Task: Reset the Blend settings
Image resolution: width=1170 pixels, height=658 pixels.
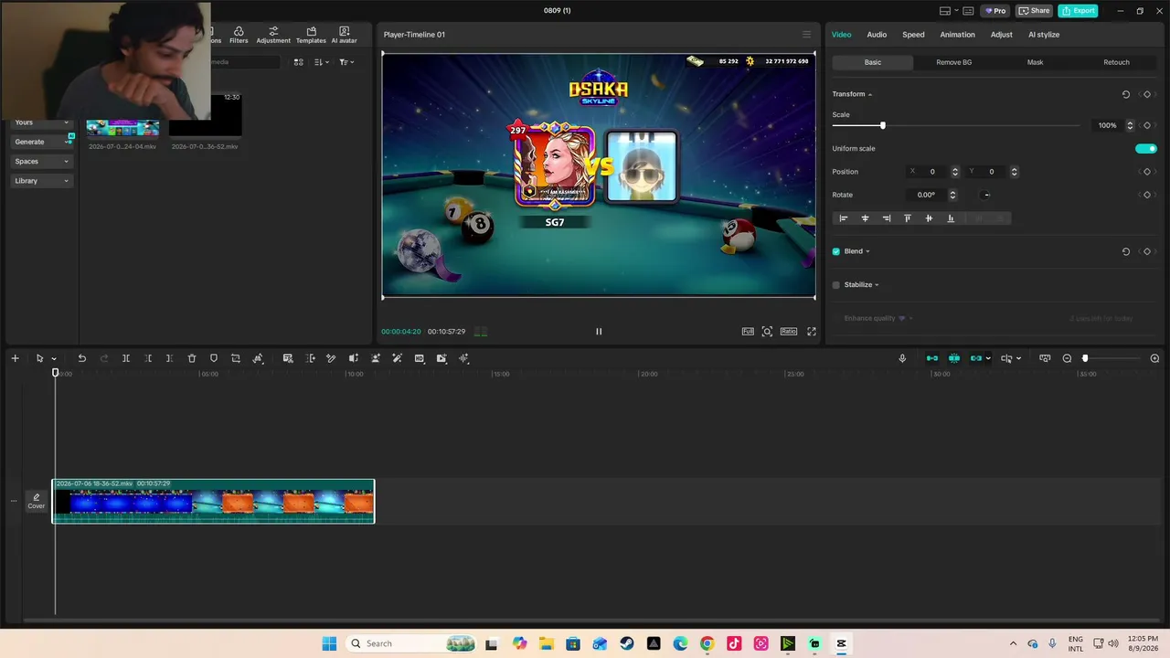Action: tap(1126, 251)
